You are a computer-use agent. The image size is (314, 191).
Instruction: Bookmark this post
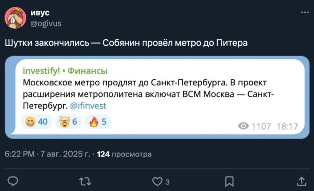point(229,180)
